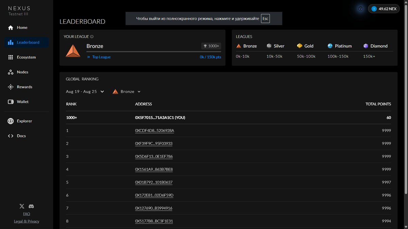408x229 pixels.
Task: Open the Discord social icon
Action: click(x=31, y=206)
